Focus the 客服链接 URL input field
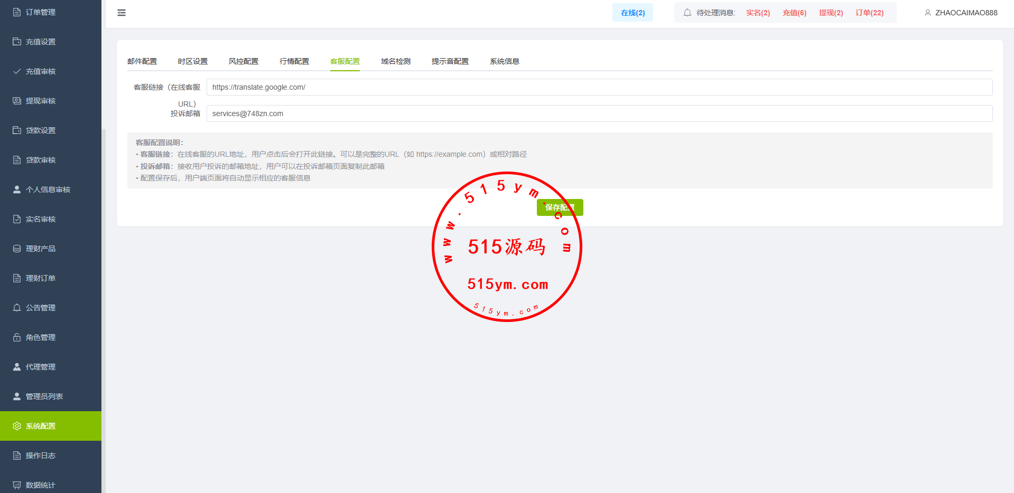Screen dimensions: 1014x493 [599, 87]
